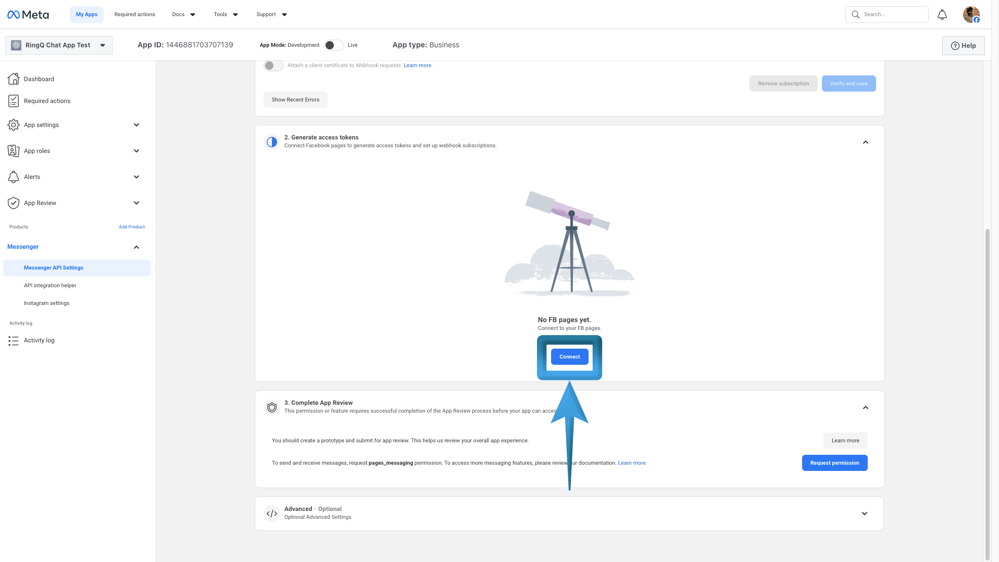Click the Activity log list icon
The image size is (999, 562).
tap(14, 341)
